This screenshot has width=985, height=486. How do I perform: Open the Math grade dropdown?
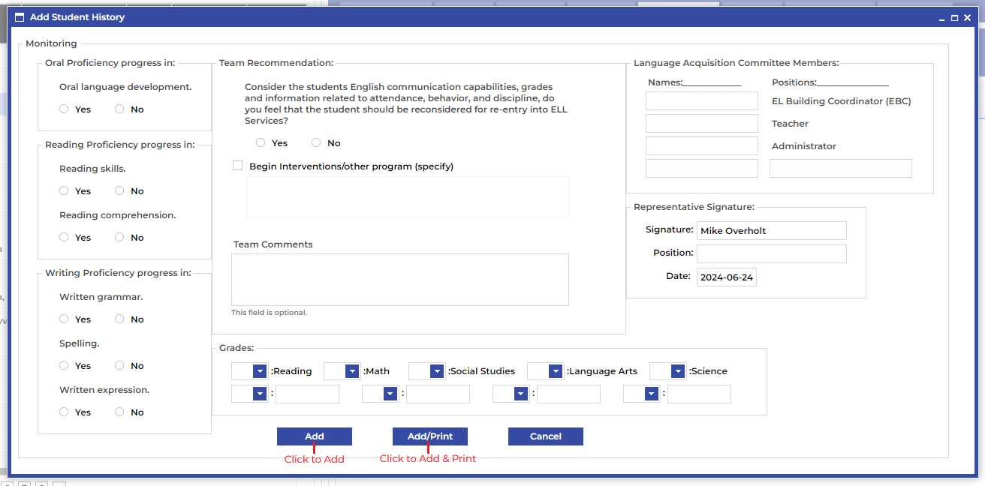pos(352,371)
